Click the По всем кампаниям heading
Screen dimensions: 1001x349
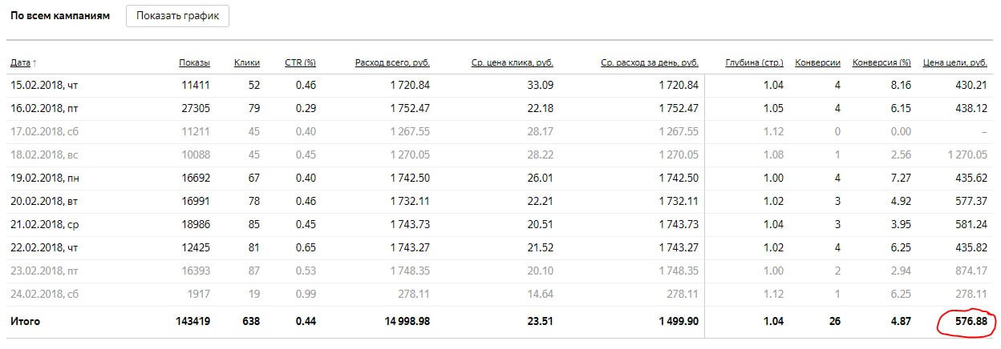[59, 16]
